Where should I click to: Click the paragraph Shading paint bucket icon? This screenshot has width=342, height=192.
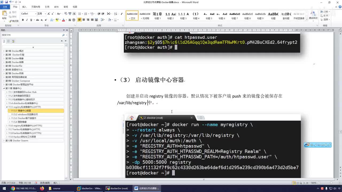pos(109,20)
